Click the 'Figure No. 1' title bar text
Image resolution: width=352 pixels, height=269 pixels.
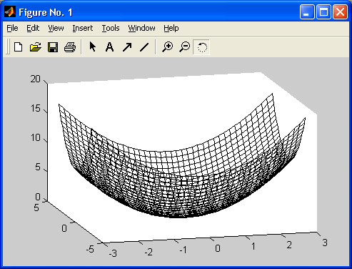46,12
